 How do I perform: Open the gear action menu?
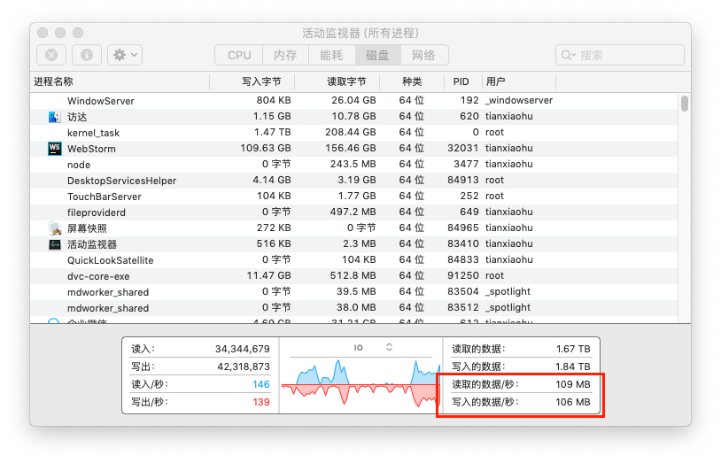click(x=124, y=55)
